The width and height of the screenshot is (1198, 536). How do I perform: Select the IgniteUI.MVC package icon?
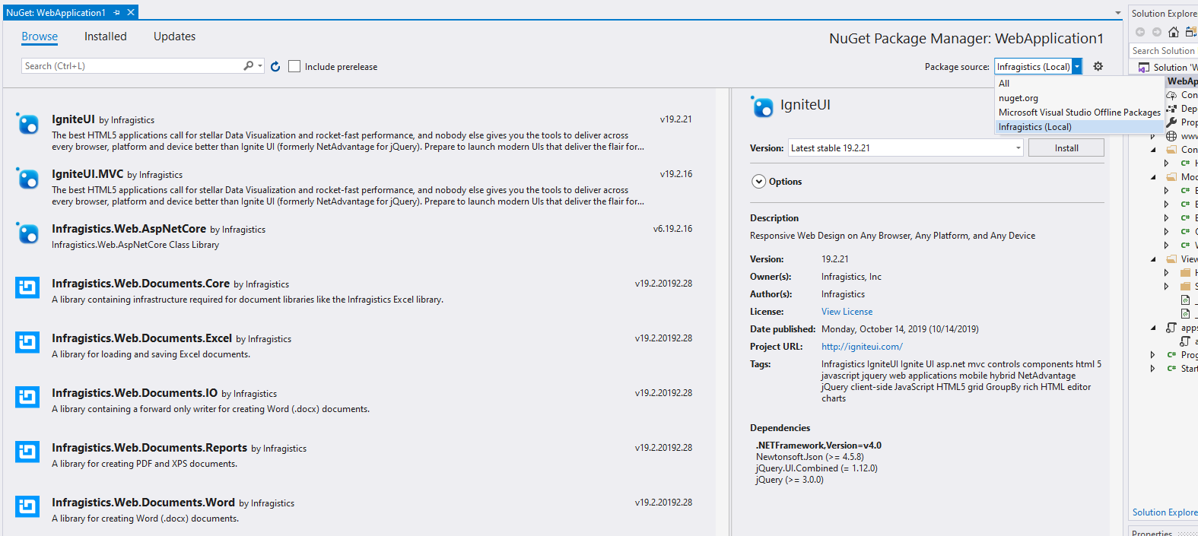pos(28,179)
